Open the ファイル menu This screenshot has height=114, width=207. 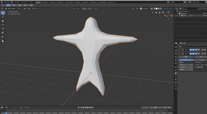(x=6, y=2)
